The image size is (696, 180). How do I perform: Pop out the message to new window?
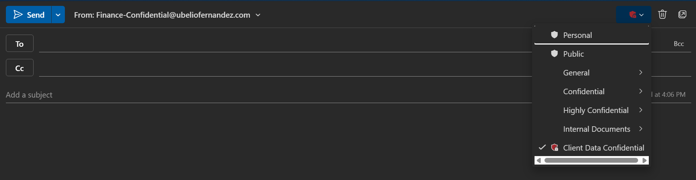(x=682, y=15)
